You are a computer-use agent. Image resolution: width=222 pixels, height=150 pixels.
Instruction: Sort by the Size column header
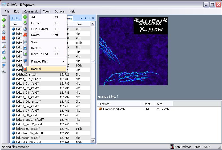coord(82,24)
